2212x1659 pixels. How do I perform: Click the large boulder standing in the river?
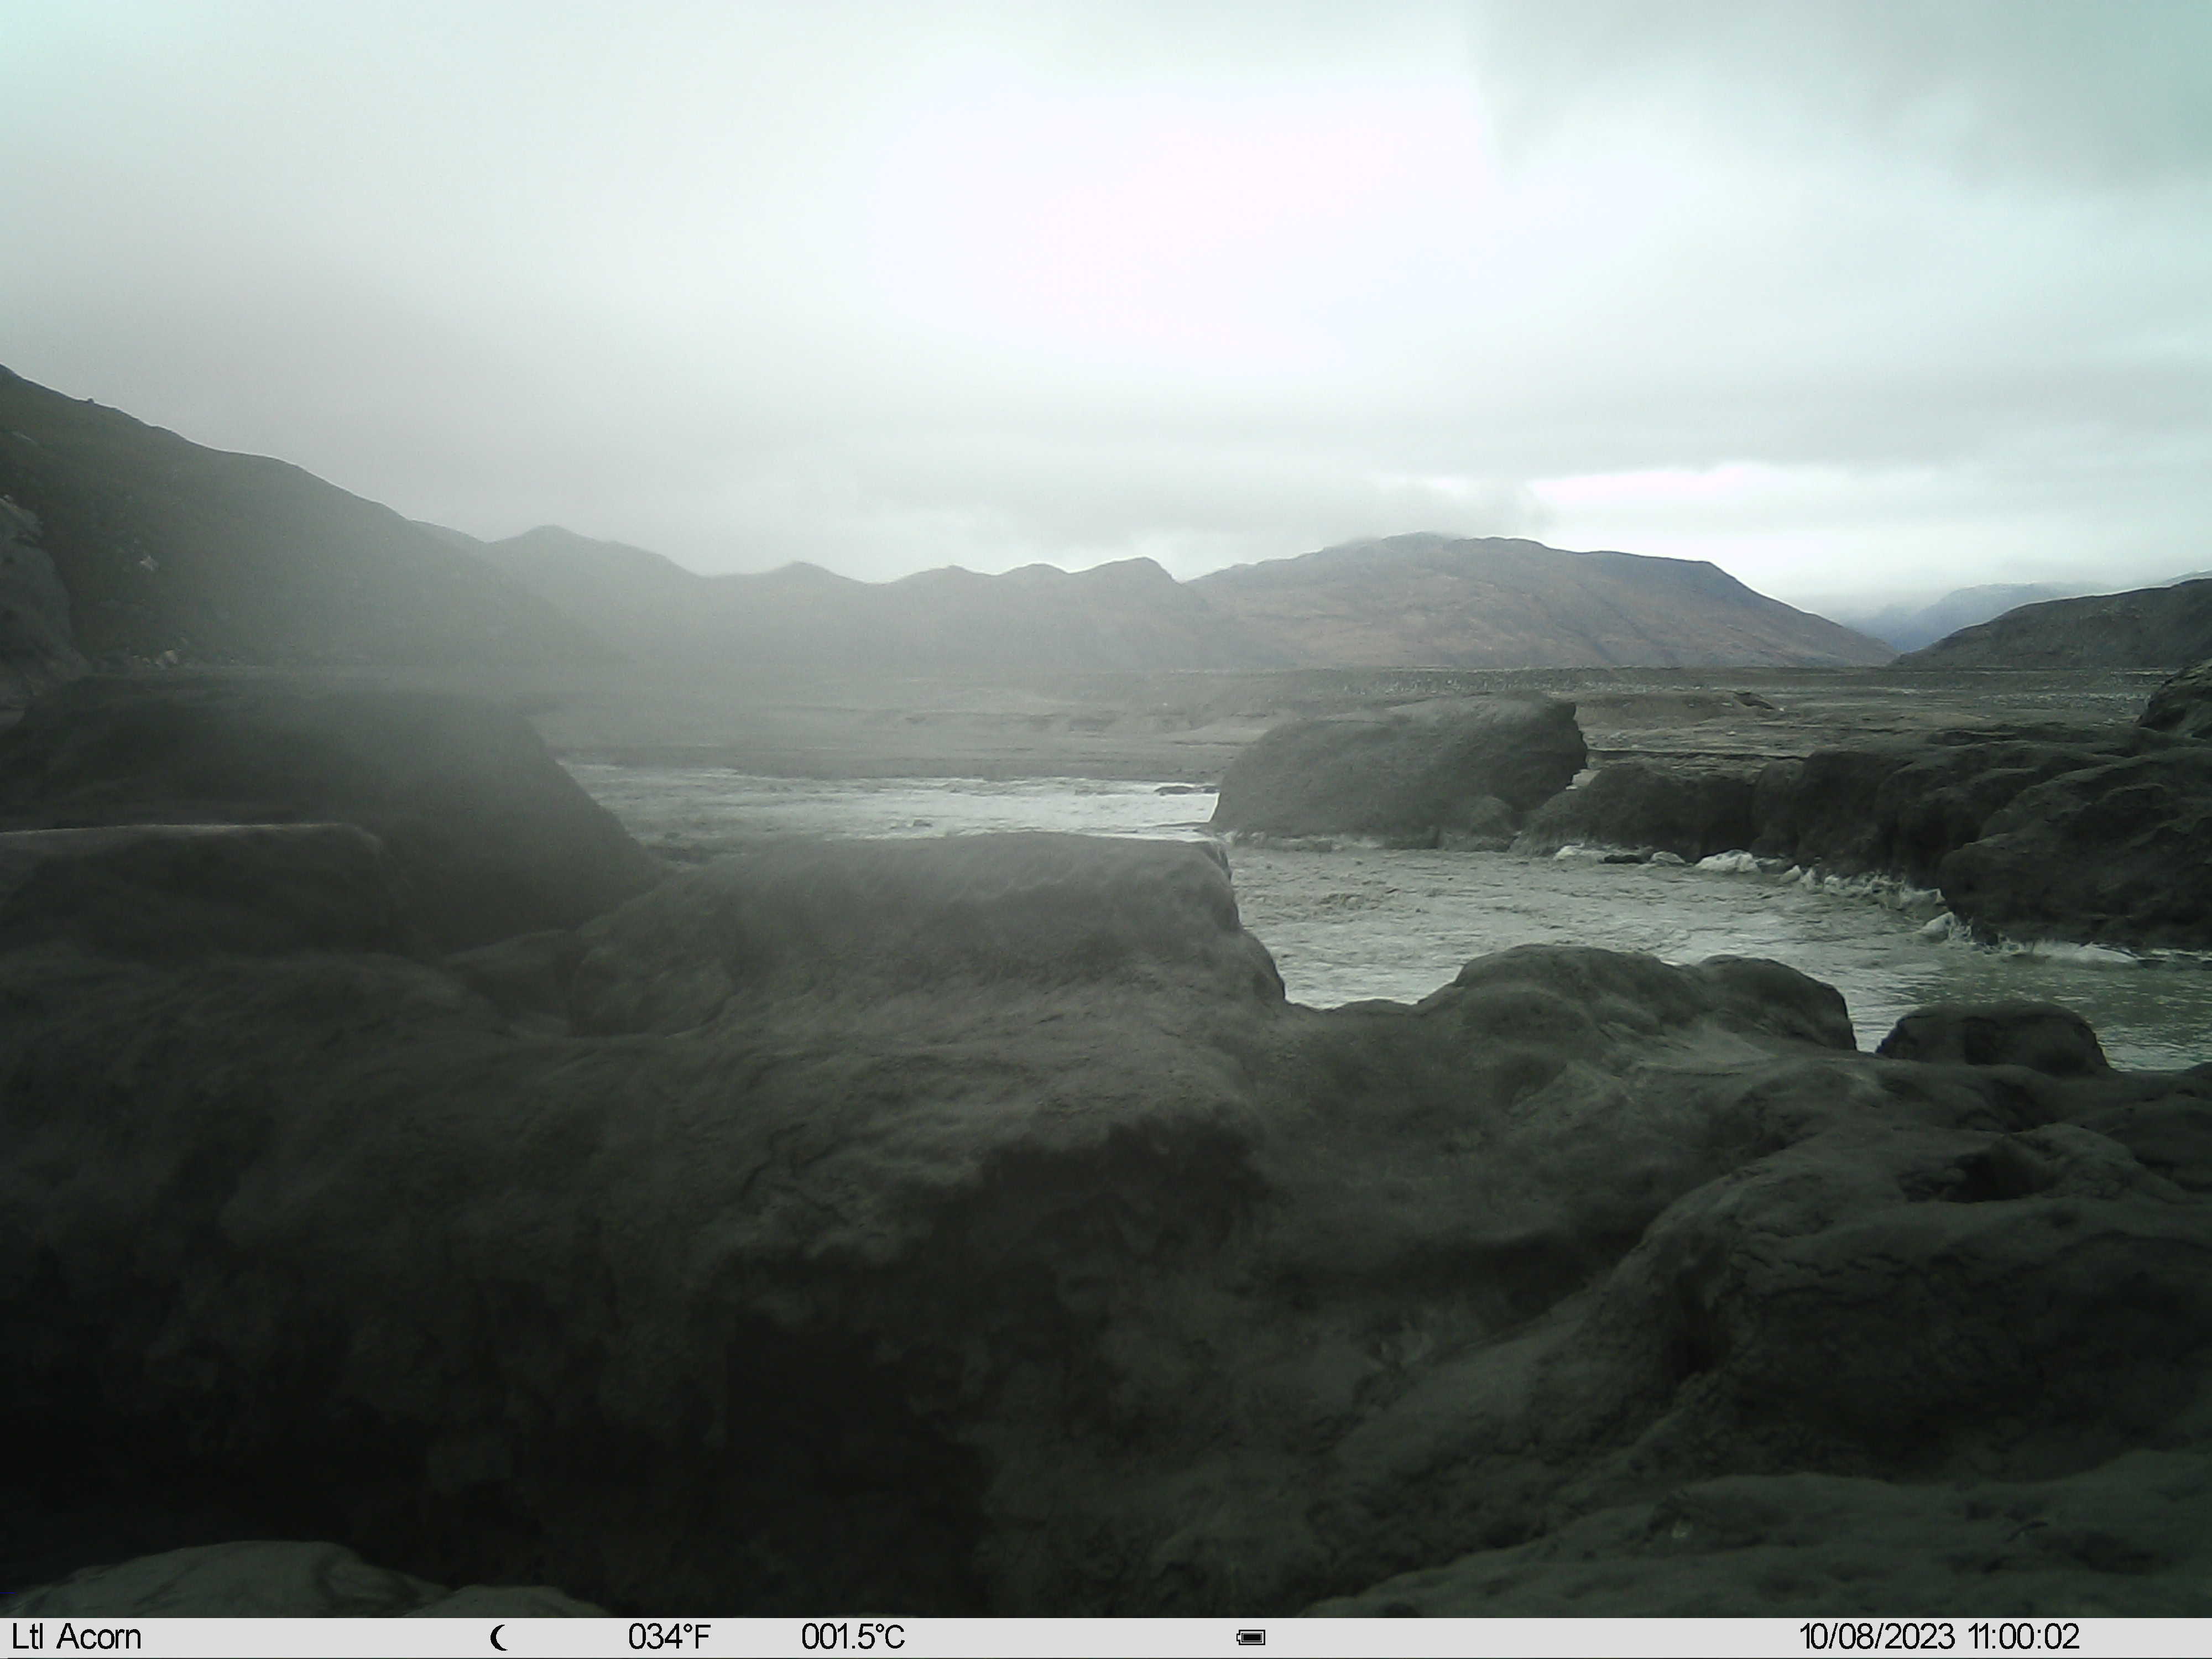pyautogui.click(x=1398, y=768)
